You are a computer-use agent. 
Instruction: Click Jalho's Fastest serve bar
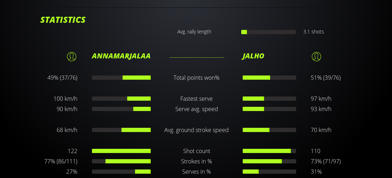[269, 99]
